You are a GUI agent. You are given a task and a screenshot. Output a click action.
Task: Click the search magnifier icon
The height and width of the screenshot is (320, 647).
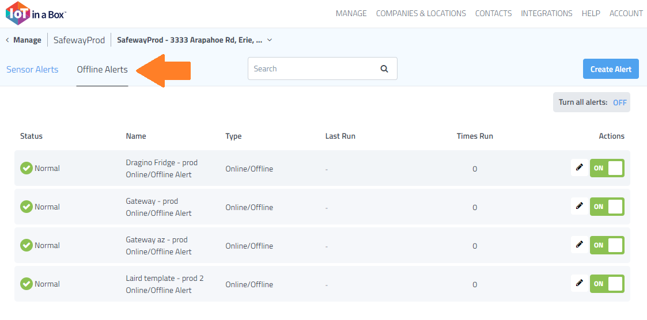384,69
